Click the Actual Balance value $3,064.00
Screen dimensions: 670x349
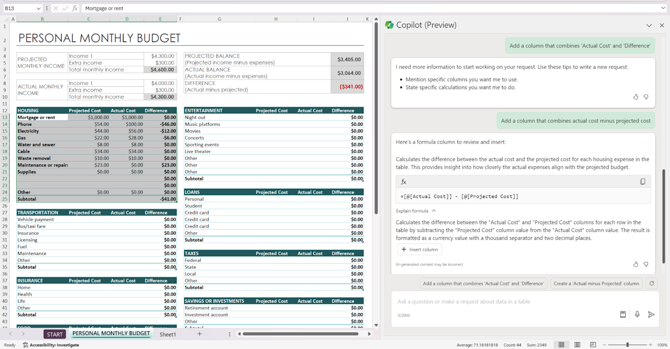pos(347,73)
